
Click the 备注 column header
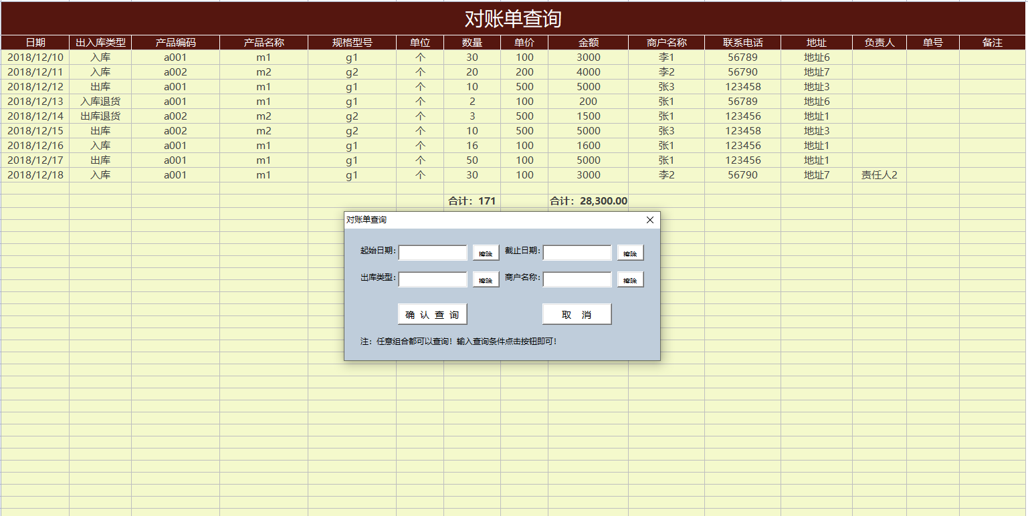pos(992,43)
